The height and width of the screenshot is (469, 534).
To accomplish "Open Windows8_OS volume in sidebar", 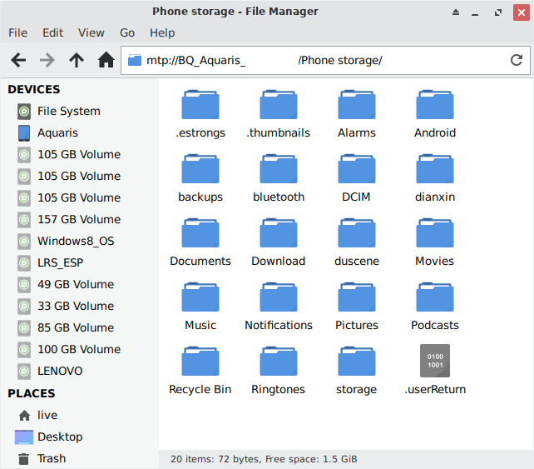I will point(76,241).
